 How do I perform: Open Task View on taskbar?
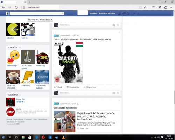(x=16, y=137)
